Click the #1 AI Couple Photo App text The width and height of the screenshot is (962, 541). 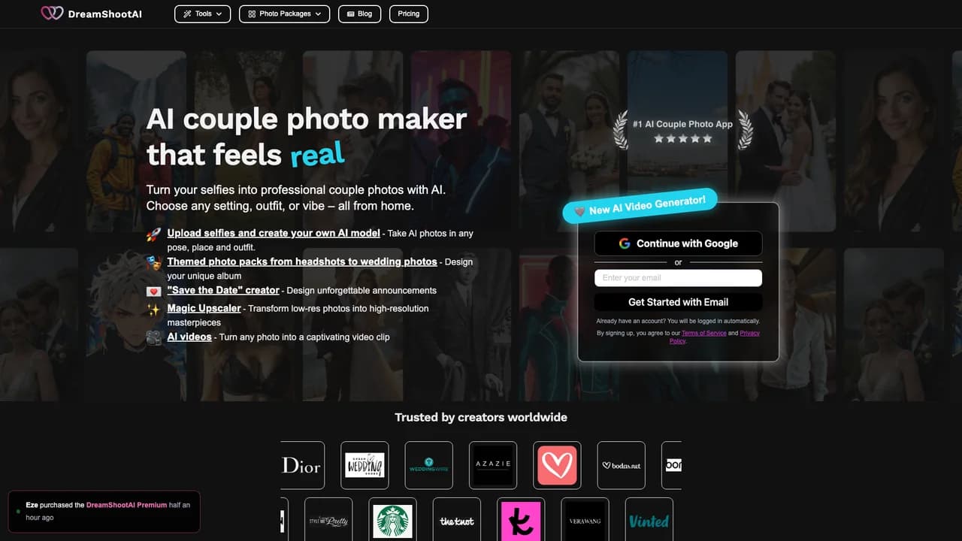[682, 124]
